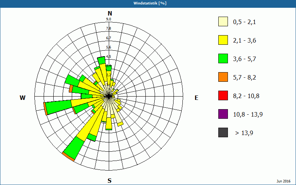Click the 7,8 axis scale label
This screenshot has height=185, width=296.
click(x=108, y=28)
